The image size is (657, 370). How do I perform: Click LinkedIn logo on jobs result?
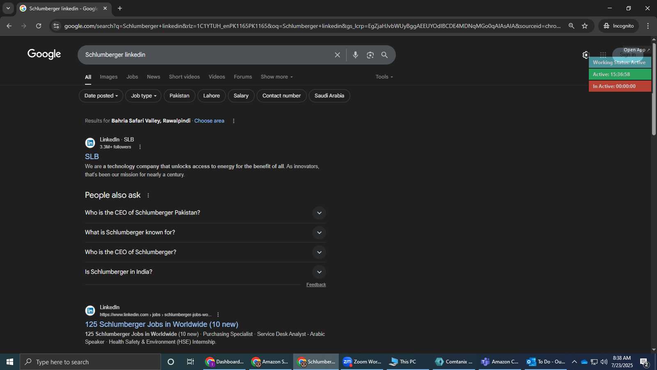pyautogui.click(x=90, y=311)
